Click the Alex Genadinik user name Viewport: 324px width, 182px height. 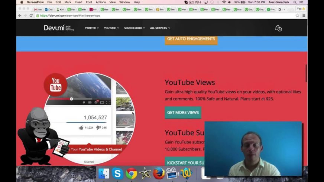[279, 2]
